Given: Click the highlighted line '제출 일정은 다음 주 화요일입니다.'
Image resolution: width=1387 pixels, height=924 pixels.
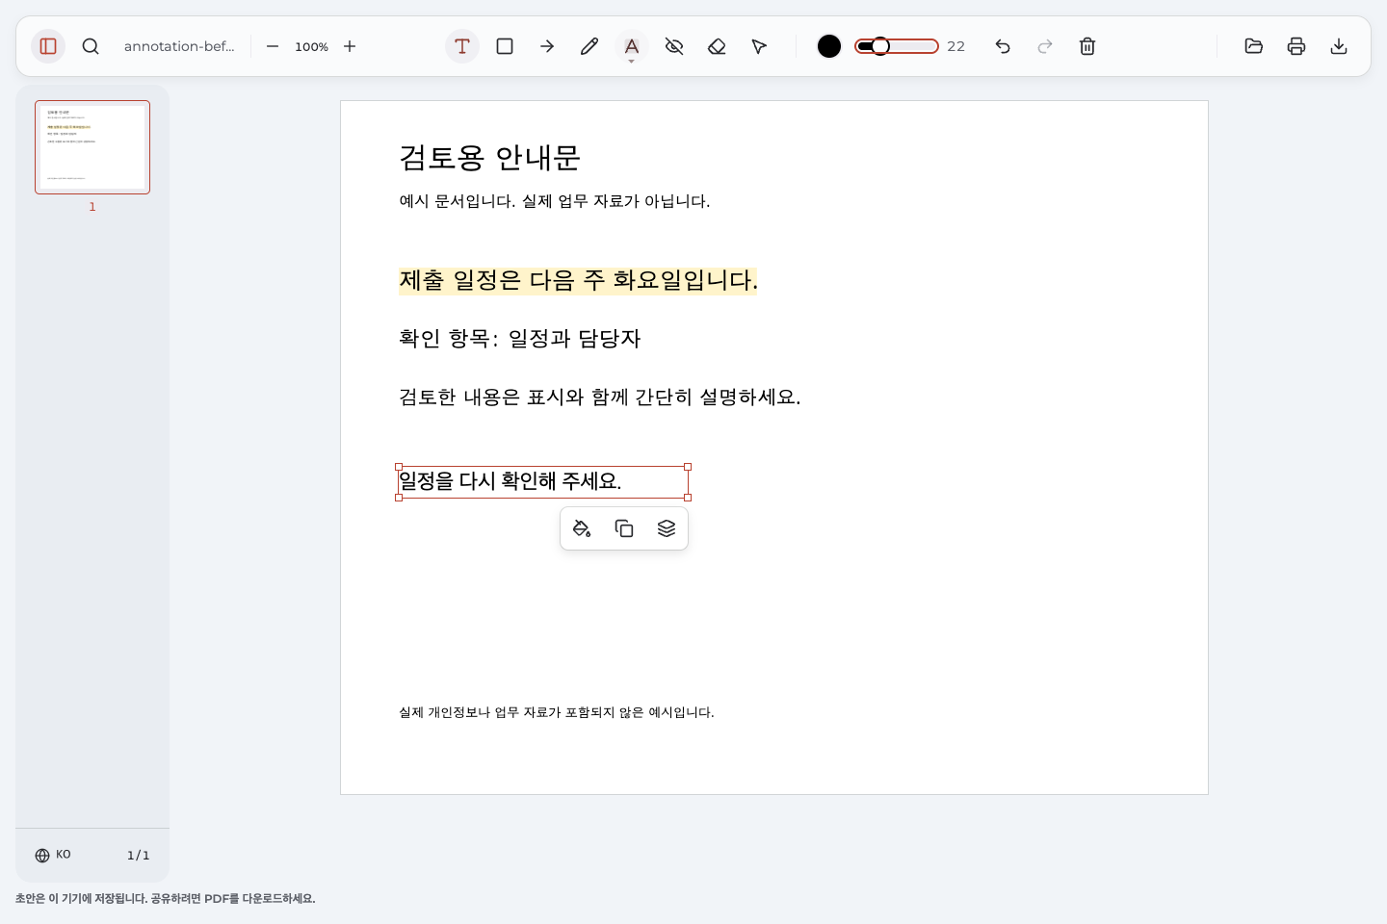Looking at the screenshot, I should click(x=578, y=280).
